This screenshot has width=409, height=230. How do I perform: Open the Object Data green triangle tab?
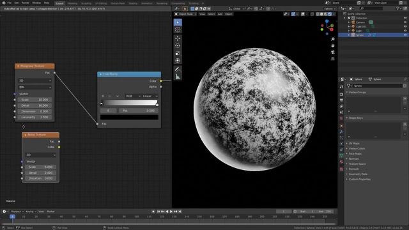(341, 156)
